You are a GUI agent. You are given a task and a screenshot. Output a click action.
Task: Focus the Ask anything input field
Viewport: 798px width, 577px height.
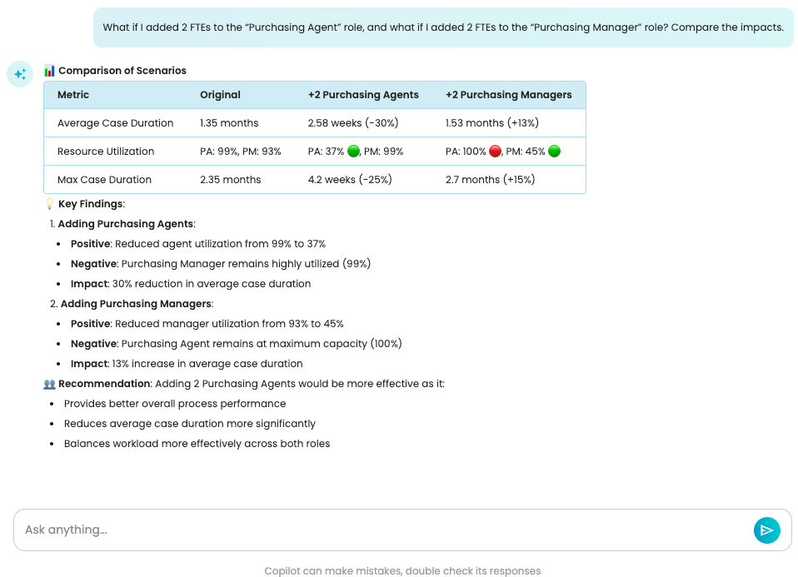point(383,530)
